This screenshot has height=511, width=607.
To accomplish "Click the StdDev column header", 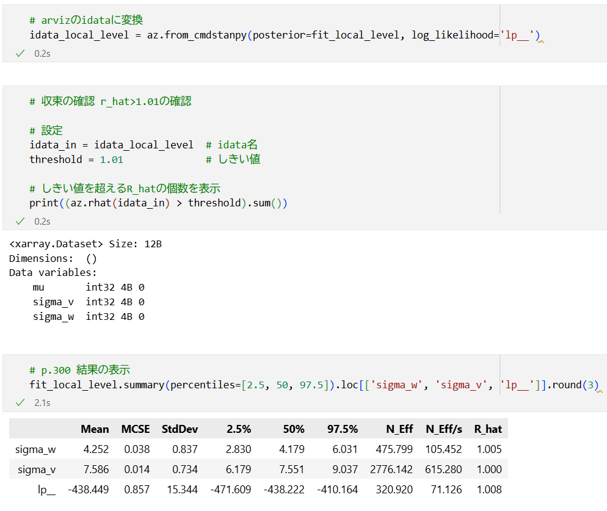I will [x=180, y=429].
